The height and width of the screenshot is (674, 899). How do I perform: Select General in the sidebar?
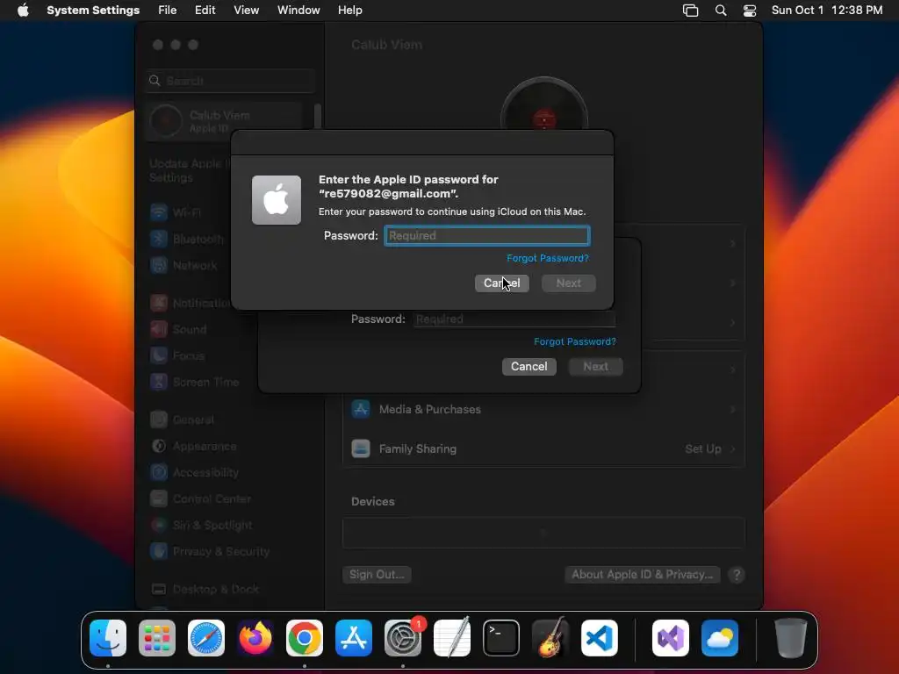pyautogui.click(x=183, y=419)
